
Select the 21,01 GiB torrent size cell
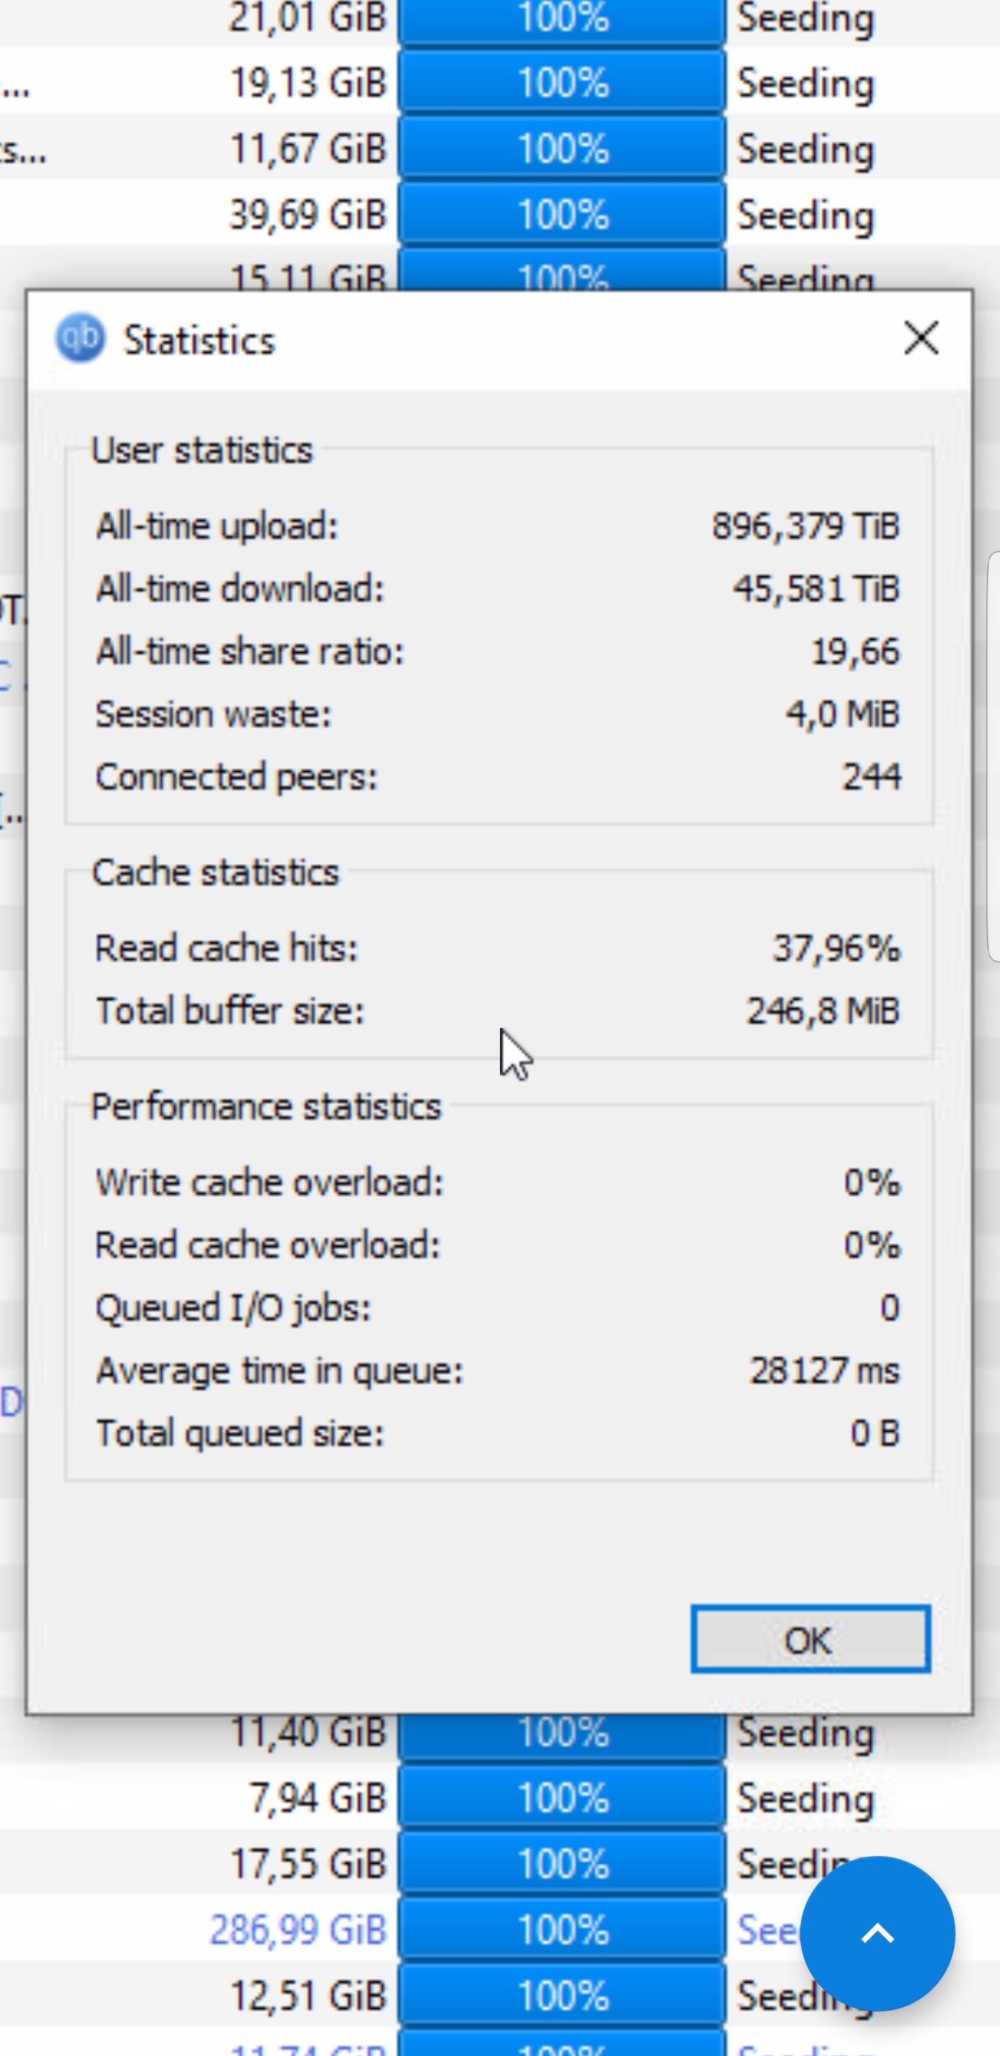click(x=307, y=17)
